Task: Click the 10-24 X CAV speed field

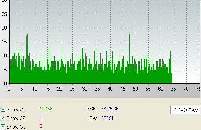Action: point(185,110)
